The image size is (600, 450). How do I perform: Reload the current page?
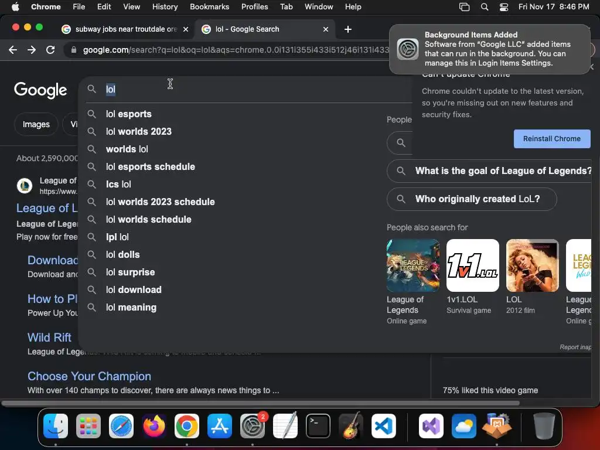click(x=50, y=50)
